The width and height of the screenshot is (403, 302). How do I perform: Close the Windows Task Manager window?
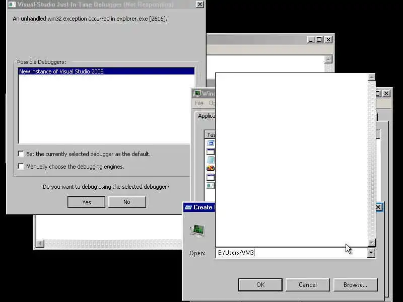coord(386,94)
